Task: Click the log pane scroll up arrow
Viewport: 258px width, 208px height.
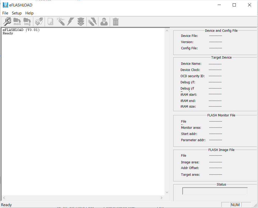Action: [x=167, y=31]
